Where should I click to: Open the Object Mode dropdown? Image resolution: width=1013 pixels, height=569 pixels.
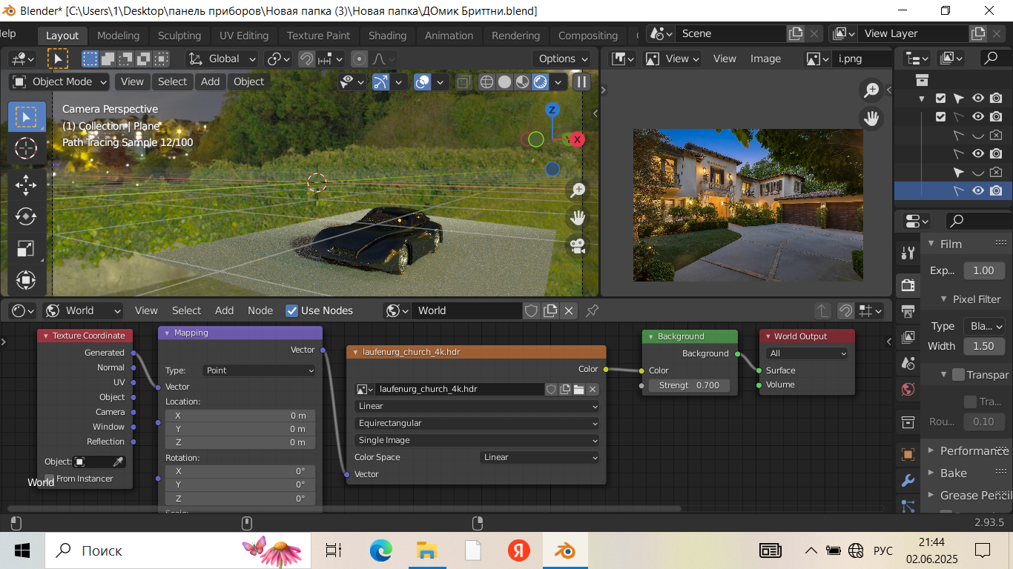(x=60, y=81)
